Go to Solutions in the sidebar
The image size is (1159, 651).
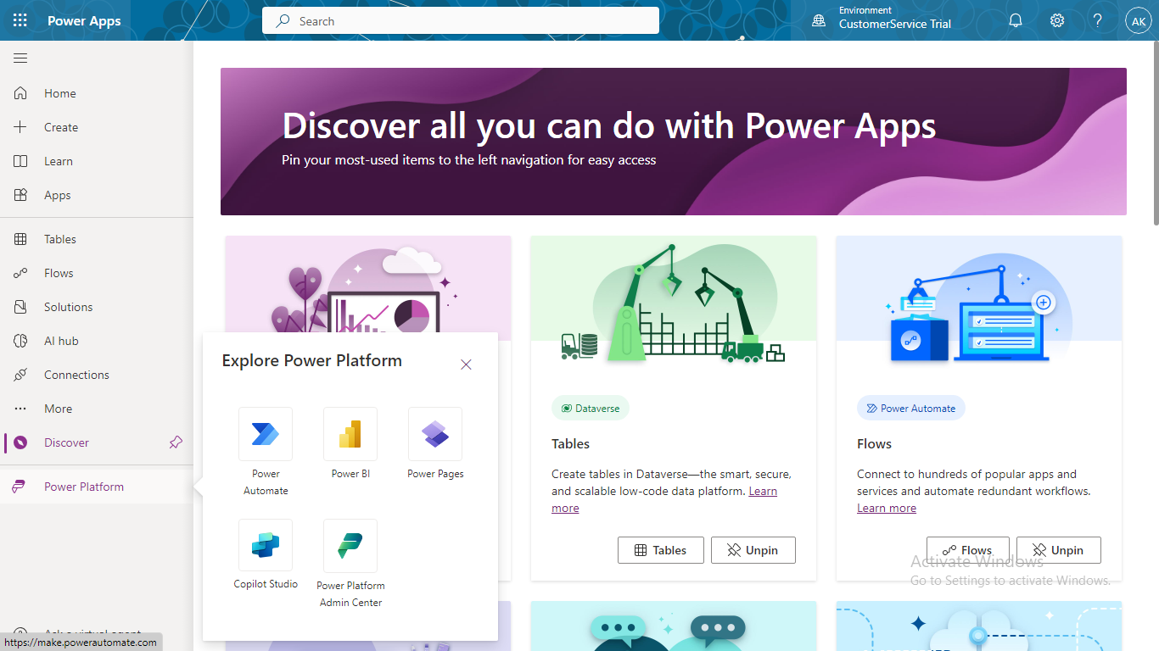(68, 307)
